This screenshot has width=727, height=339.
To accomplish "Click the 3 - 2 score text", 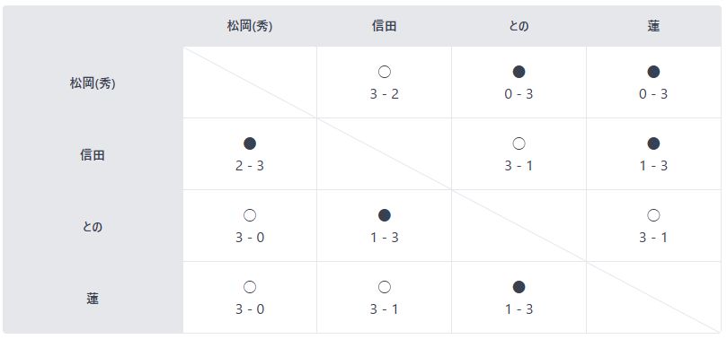I will (x=385, y=94).
